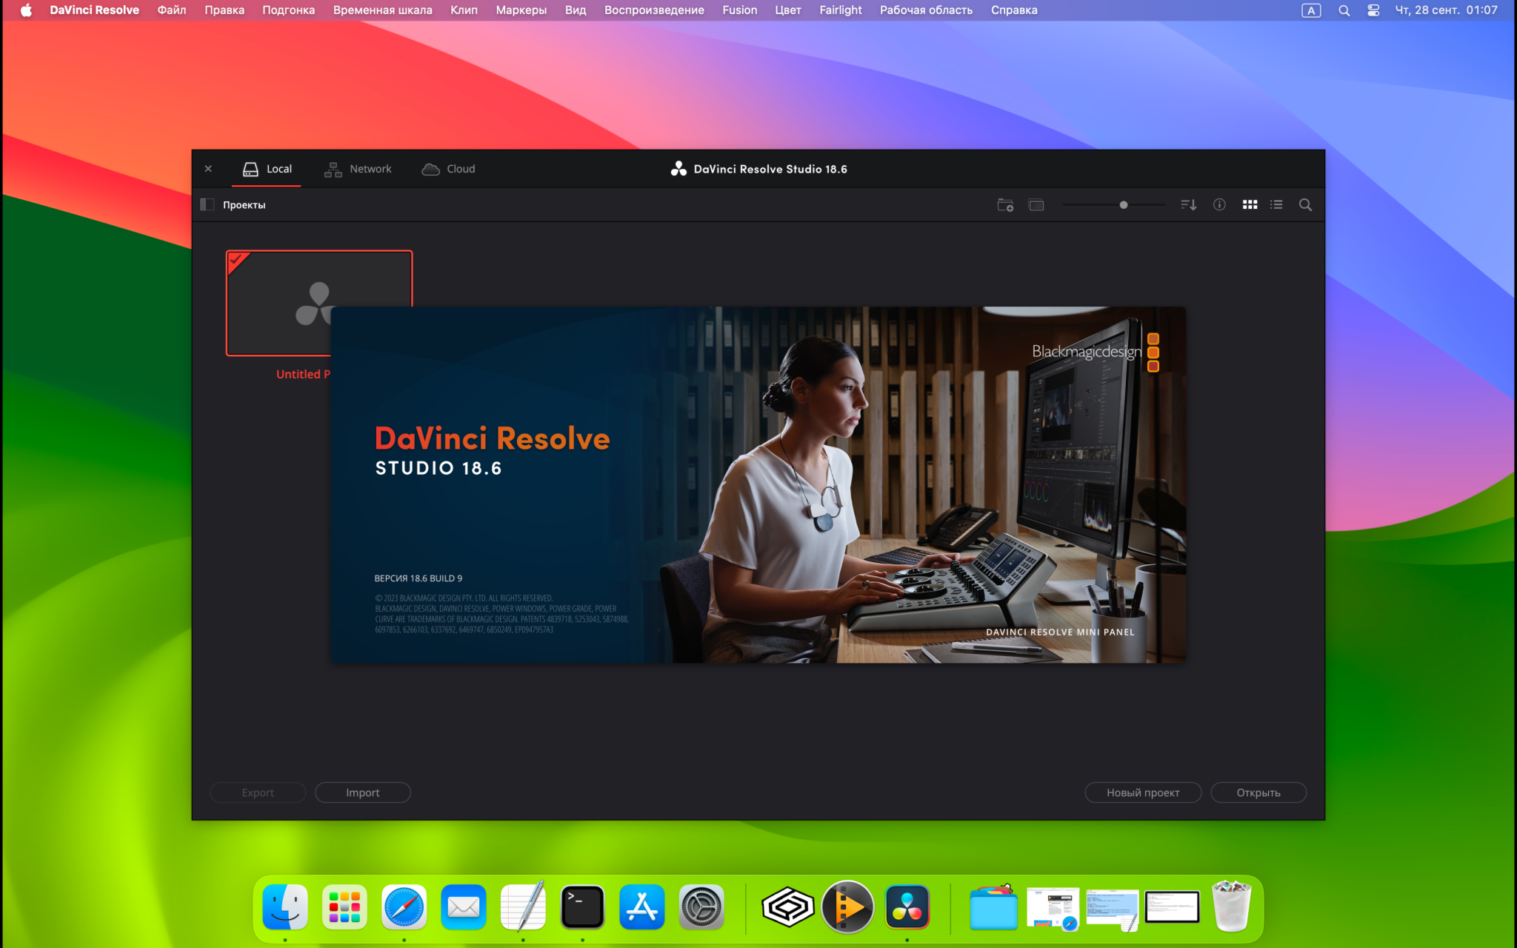This screenshot has width=1517, height=948.
Task: Select the list view icon in Projects
Action: 1276,205
